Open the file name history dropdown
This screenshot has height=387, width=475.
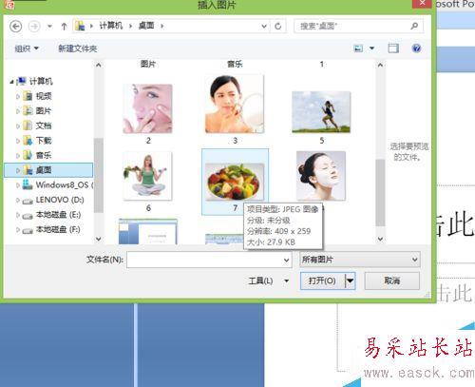coord(286,261)
